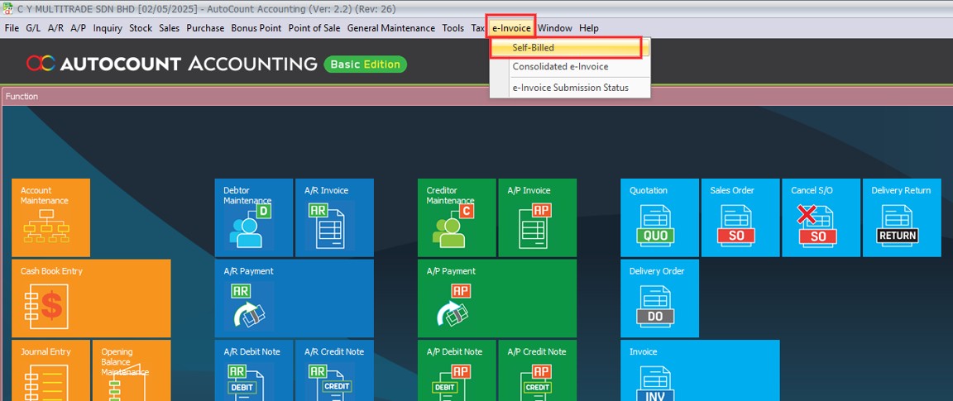Open the Delivery Return tile
This screenshot has width=953, height=401.
(x=901, y=217)
